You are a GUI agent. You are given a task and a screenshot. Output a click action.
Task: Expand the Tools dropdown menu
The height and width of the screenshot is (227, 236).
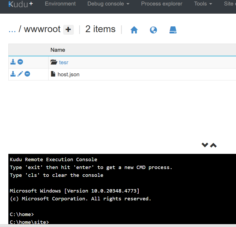(203, 4)
